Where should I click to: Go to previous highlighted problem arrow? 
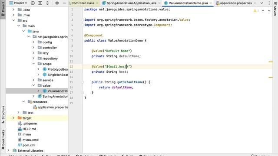tap(263, 11)
